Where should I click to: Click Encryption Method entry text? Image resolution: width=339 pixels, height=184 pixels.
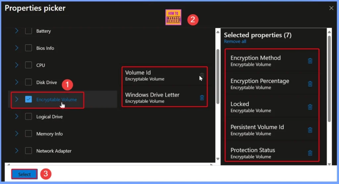tap(256, 58)
